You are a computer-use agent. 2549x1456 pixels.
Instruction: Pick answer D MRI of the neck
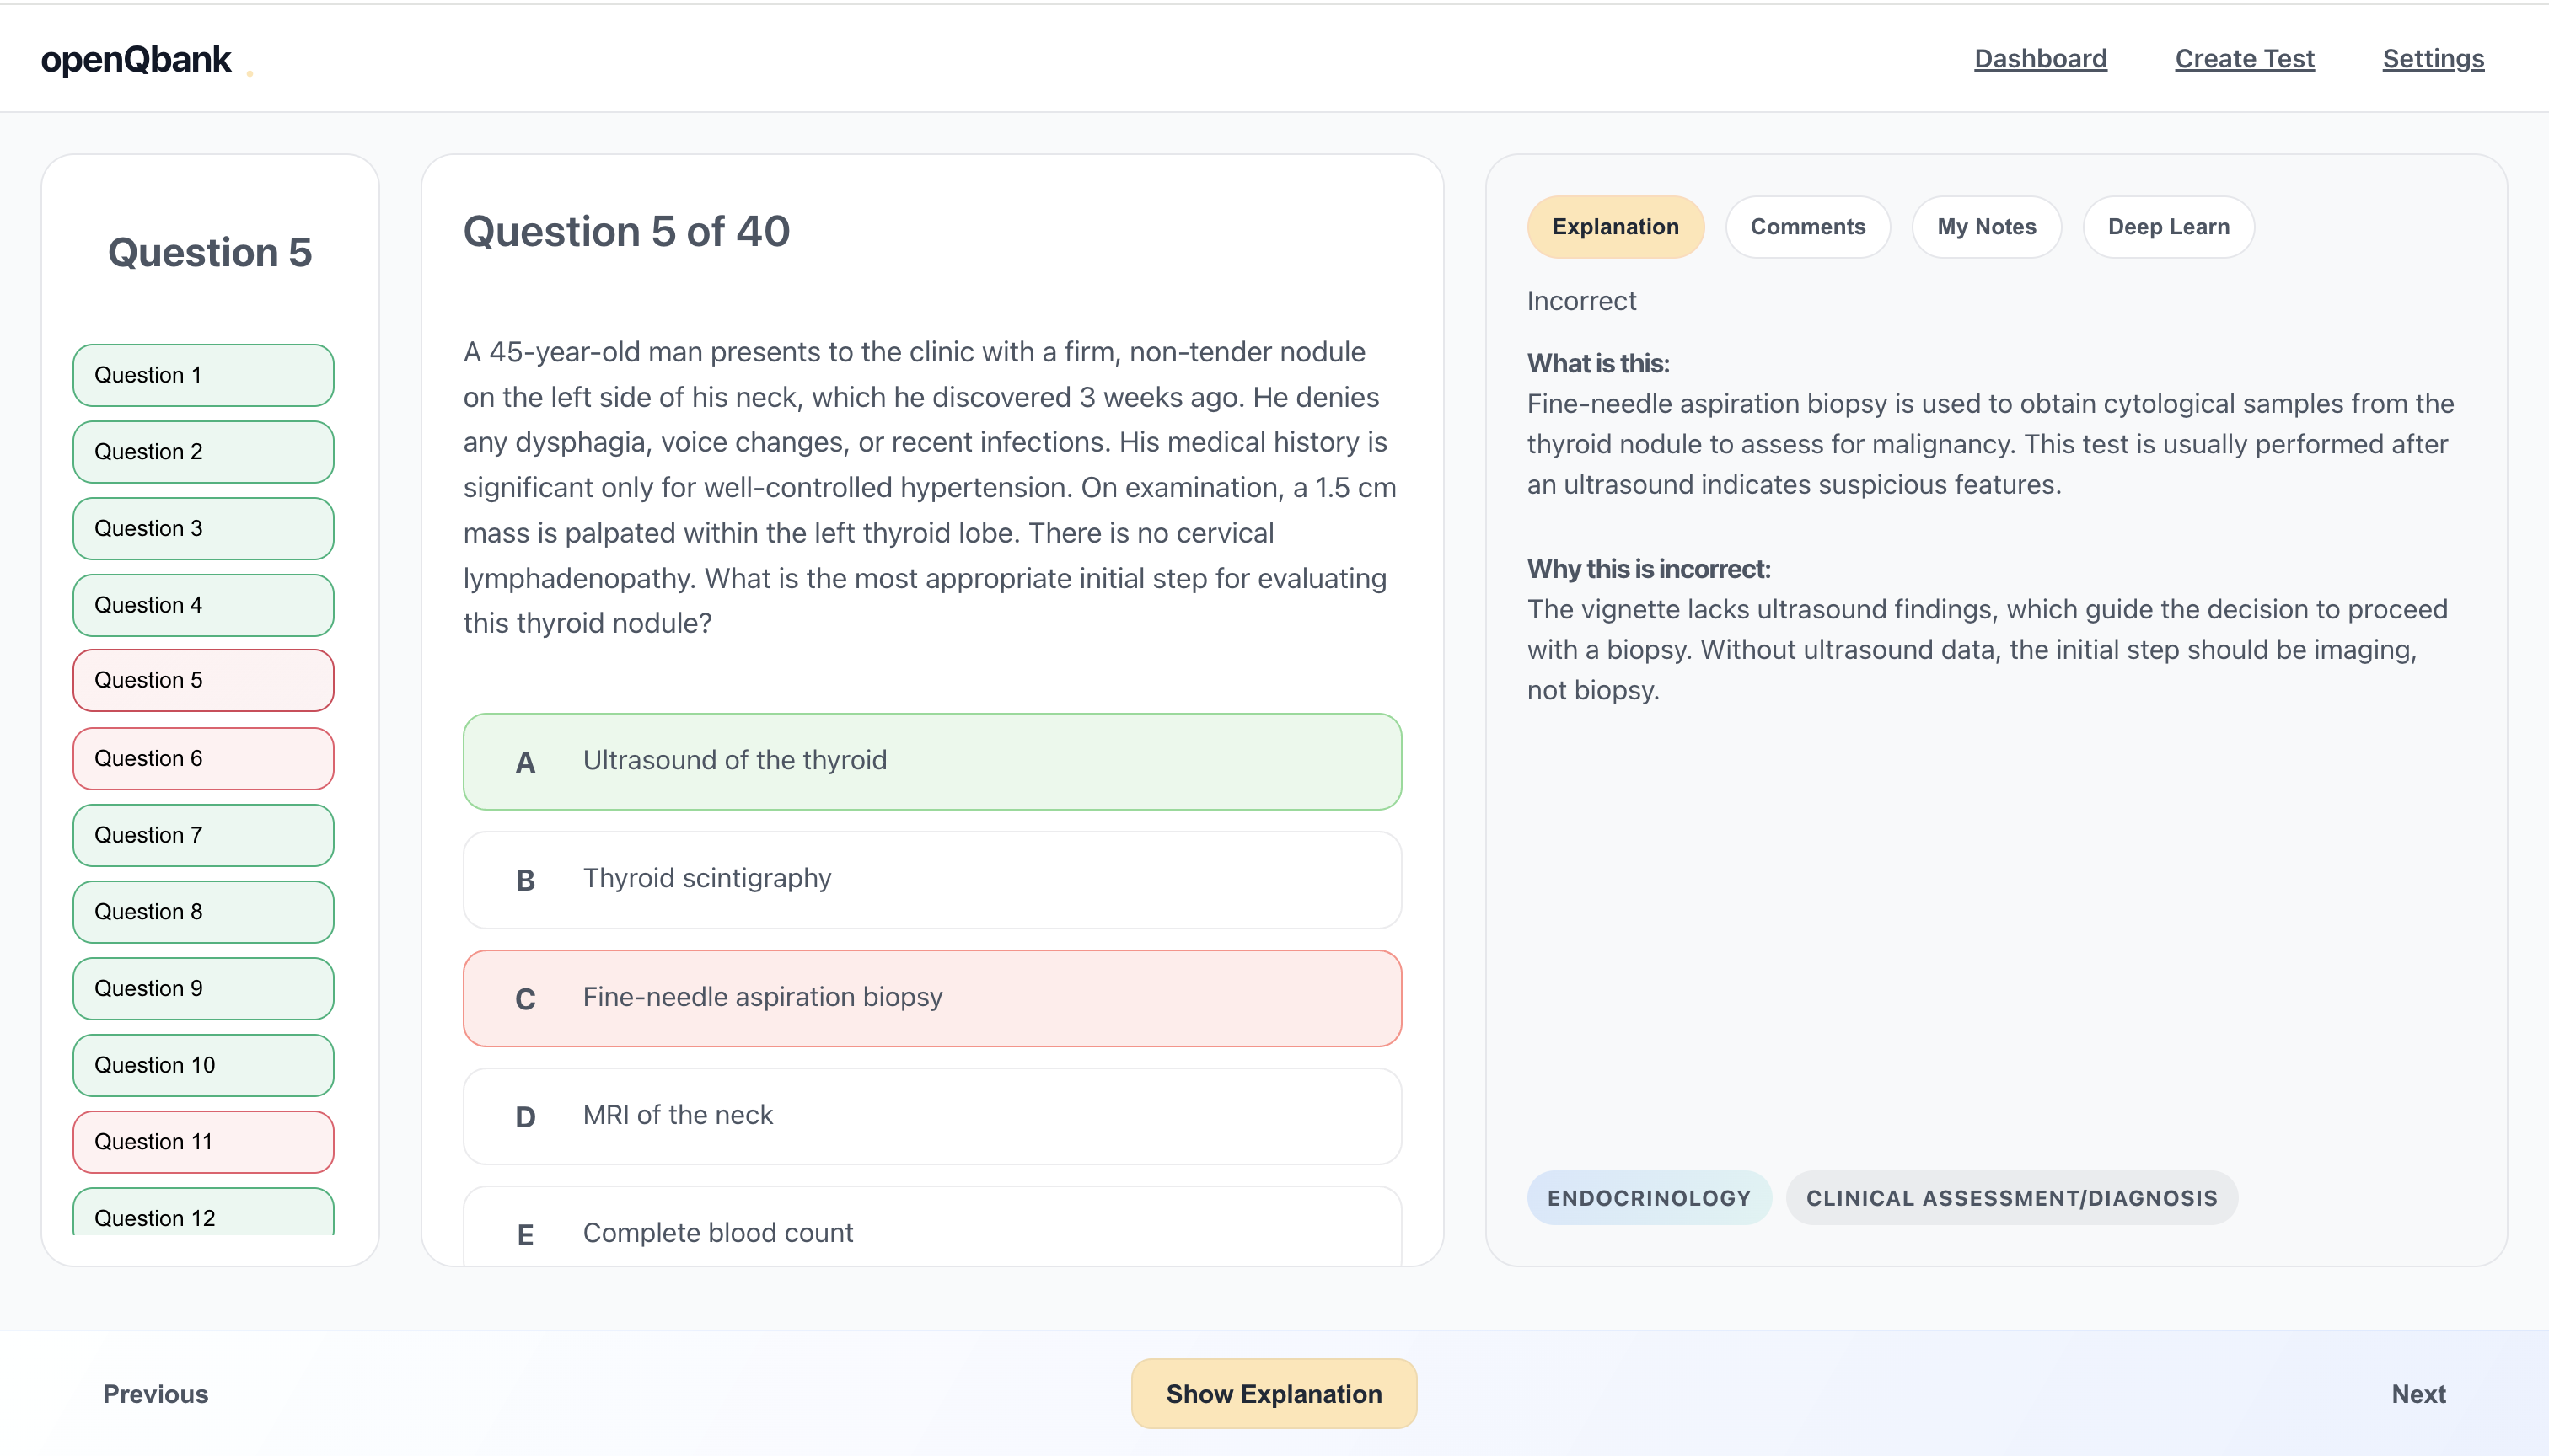coord(931,1115)
